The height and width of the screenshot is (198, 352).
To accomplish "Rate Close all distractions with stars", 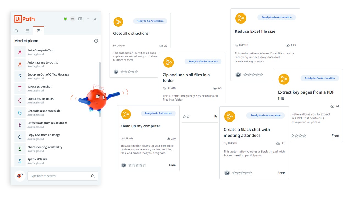I will [130, 72].
